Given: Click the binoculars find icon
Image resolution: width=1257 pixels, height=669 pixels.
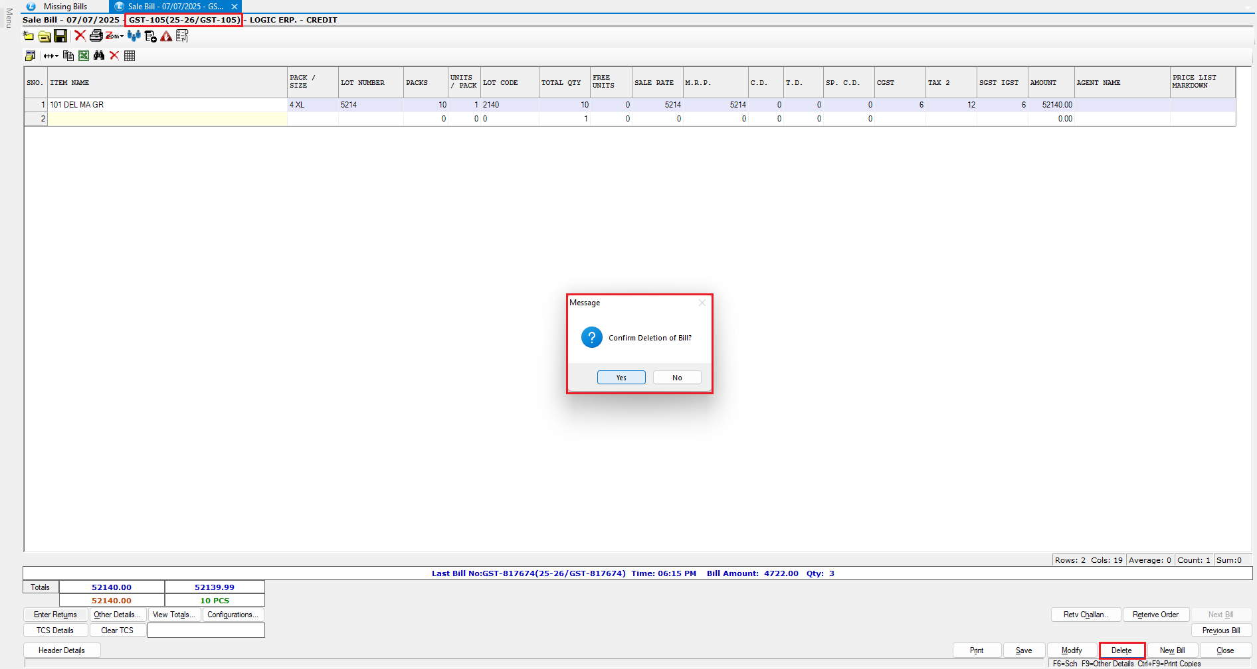Looking at the screenshot, I should point(99,56).
